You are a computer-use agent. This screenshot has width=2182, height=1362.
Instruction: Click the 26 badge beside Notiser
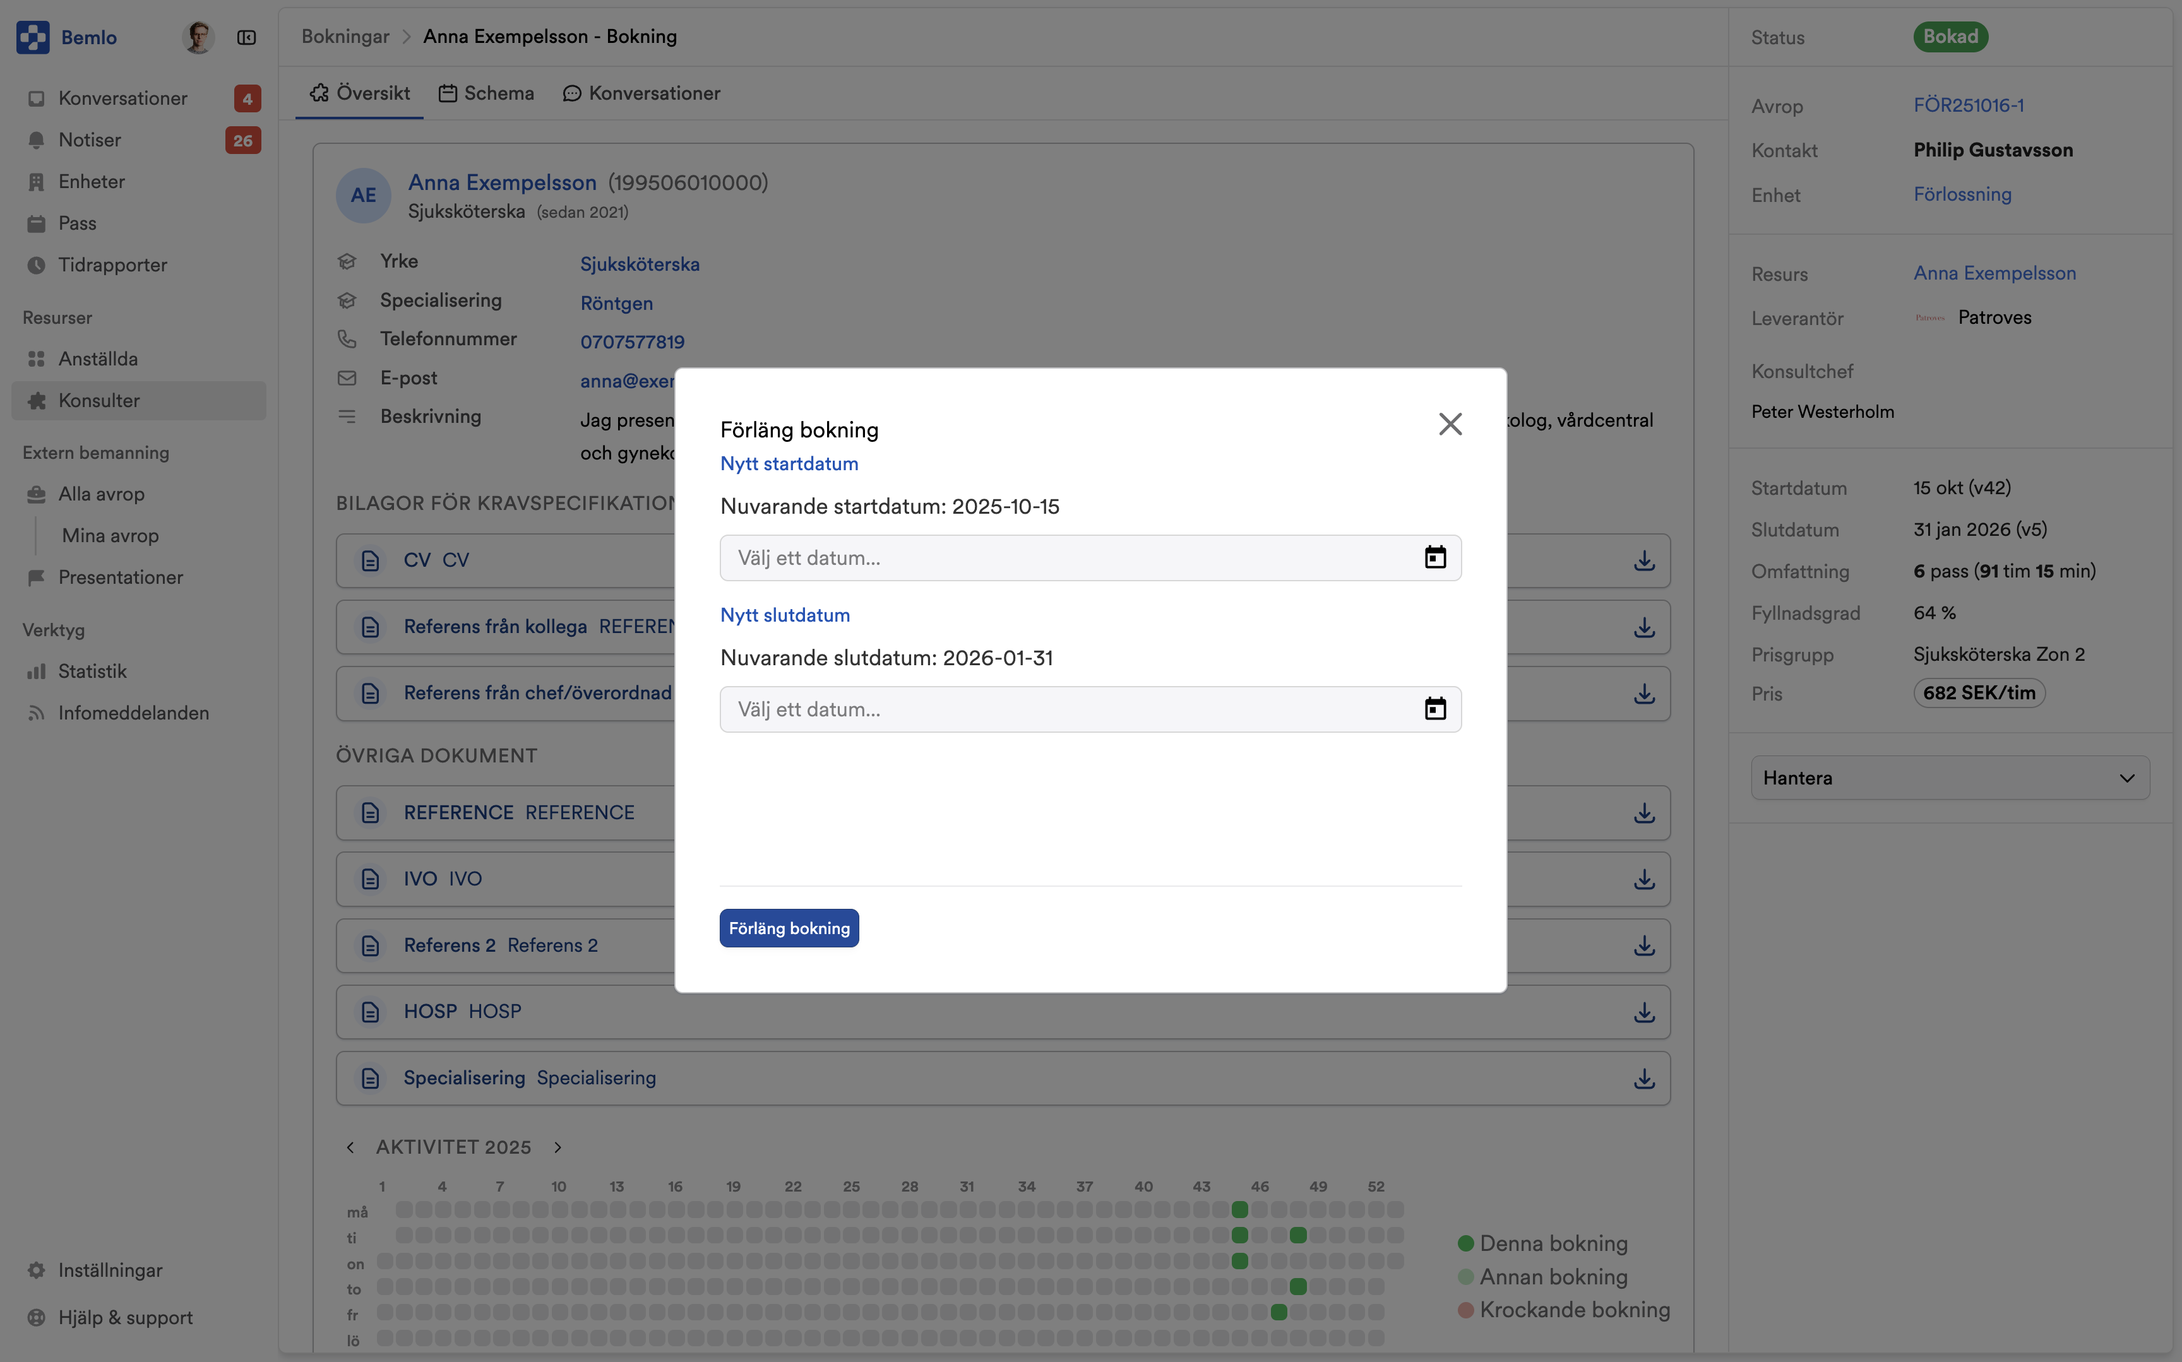click(243, 141)
